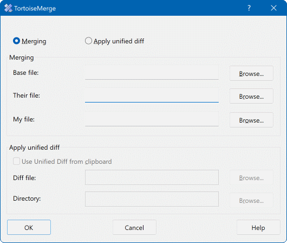
Task: Click the TortoiseMerge title bar app icon
Action: coord(8,8)
